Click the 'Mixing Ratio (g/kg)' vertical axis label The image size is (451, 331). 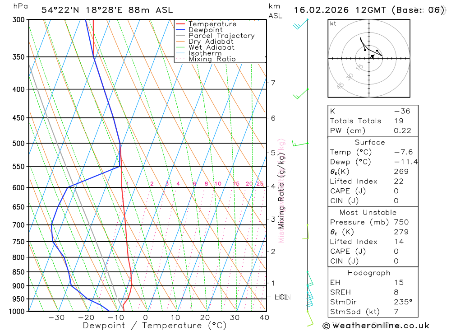coord(281,191)
